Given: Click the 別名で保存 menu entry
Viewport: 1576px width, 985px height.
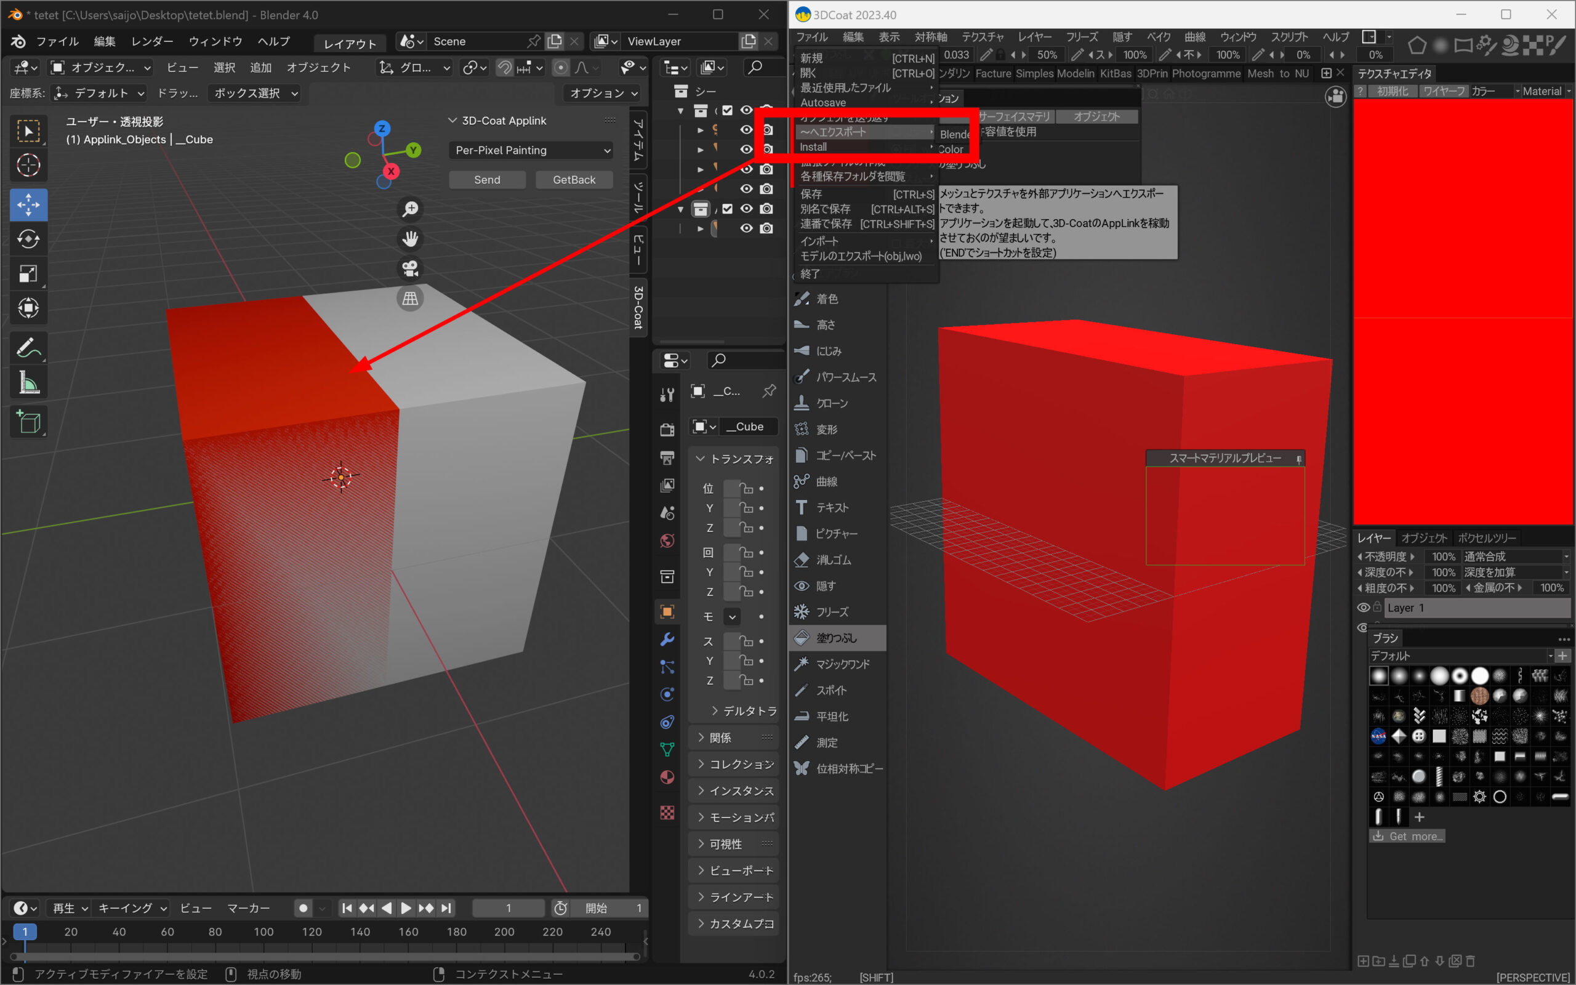Looking at the screenshot, I should (825, 209).
